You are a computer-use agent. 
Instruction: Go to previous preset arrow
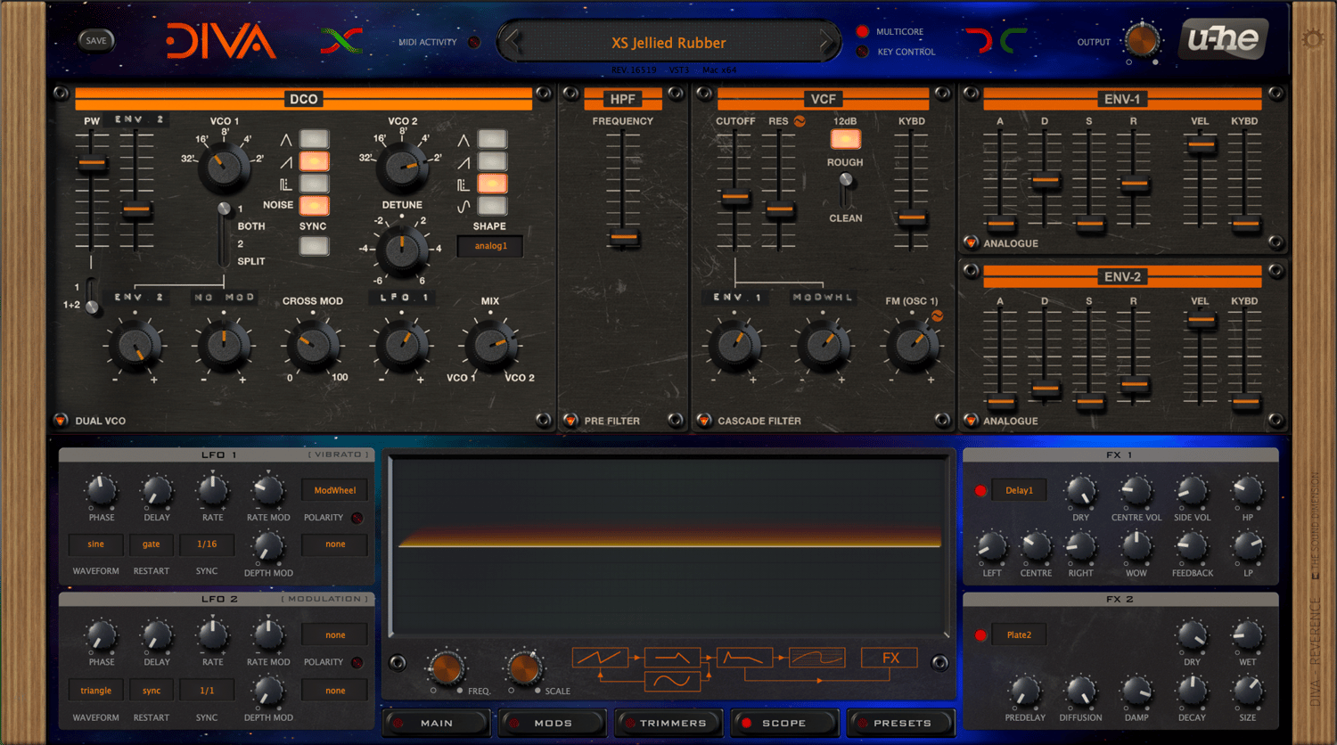click(513, 41)
